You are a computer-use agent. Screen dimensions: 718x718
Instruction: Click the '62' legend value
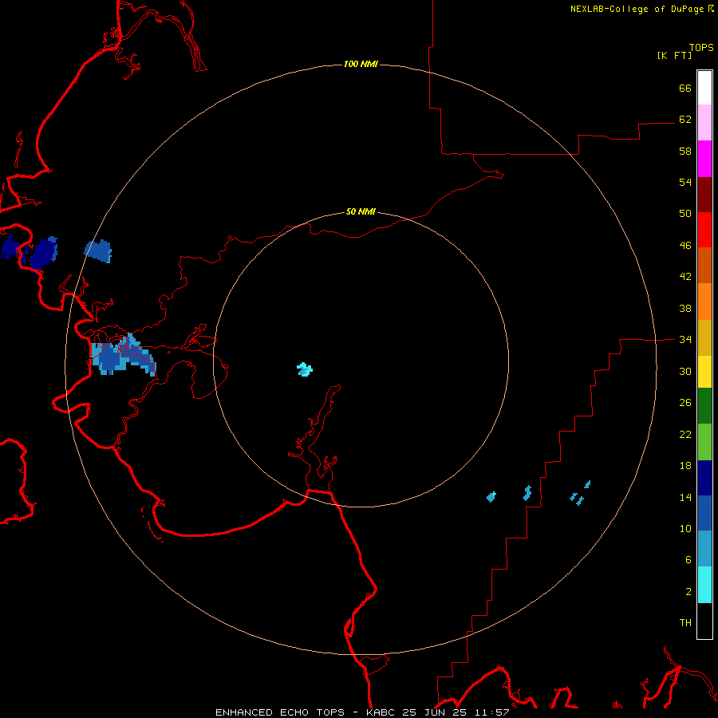point(685,119)
